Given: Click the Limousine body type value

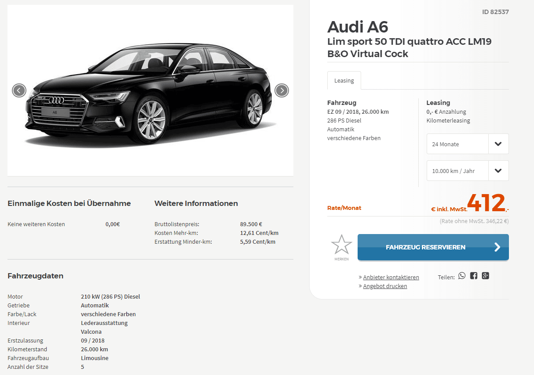Looking at the screenshot, I should coord(95,358).
